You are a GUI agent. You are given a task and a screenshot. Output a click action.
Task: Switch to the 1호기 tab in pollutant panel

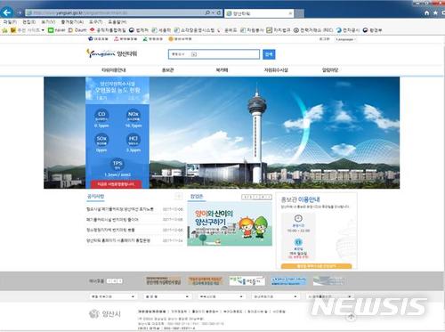pyautogui.click(x=101, y=98)
